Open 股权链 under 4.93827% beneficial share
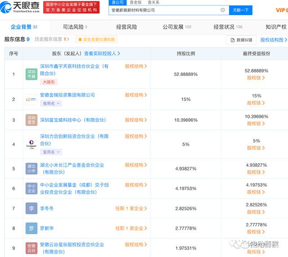Screen dimensions: 288x257 [256, 172]
